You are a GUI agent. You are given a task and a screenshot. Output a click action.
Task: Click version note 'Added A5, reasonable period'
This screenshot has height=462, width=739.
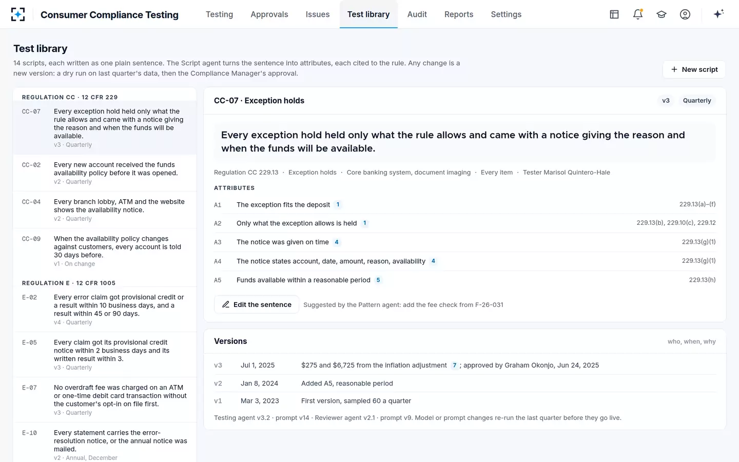click(347, 383)
